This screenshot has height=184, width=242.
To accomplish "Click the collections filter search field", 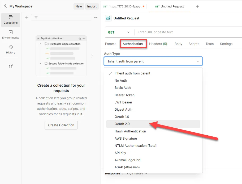I will click(x=61, y=17).
